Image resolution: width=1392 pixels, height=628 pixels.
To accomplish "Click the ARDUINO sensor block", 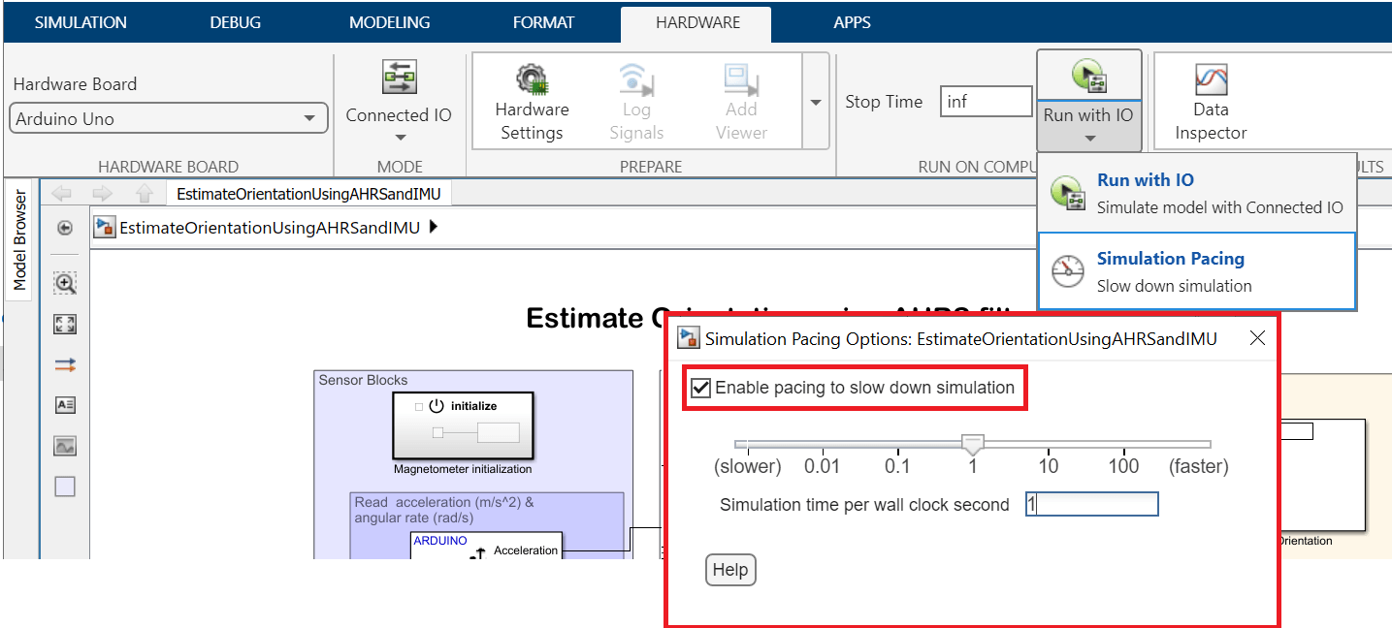I will (x=486, y=545).
